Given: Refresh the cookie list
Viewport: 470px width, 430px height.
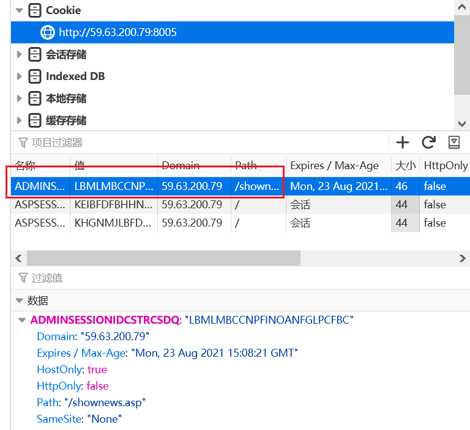Looking at the screenshot, I should click(428, 142).
